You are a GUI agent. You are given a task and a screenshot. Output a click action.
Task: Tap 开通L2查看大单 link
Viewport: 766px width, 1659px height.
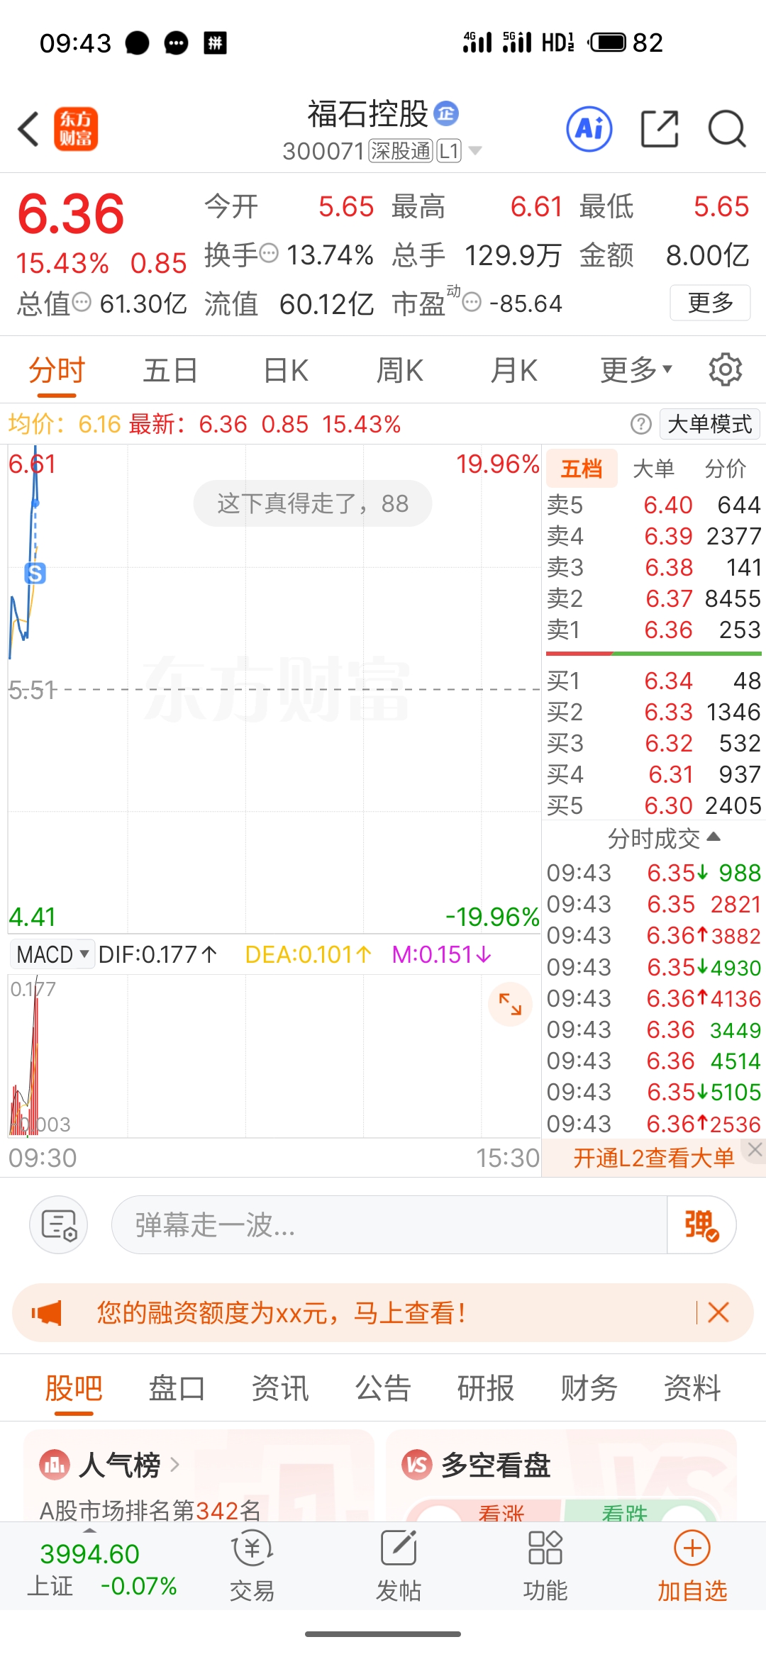[654, 1158]
